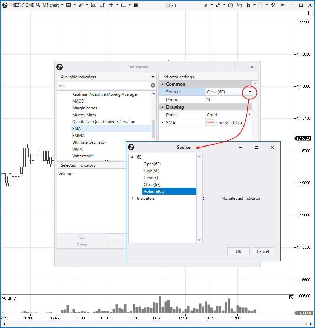Screen dimensions: 315x328
Task: Collapse the Common settings section
Action: coord(163,84)
